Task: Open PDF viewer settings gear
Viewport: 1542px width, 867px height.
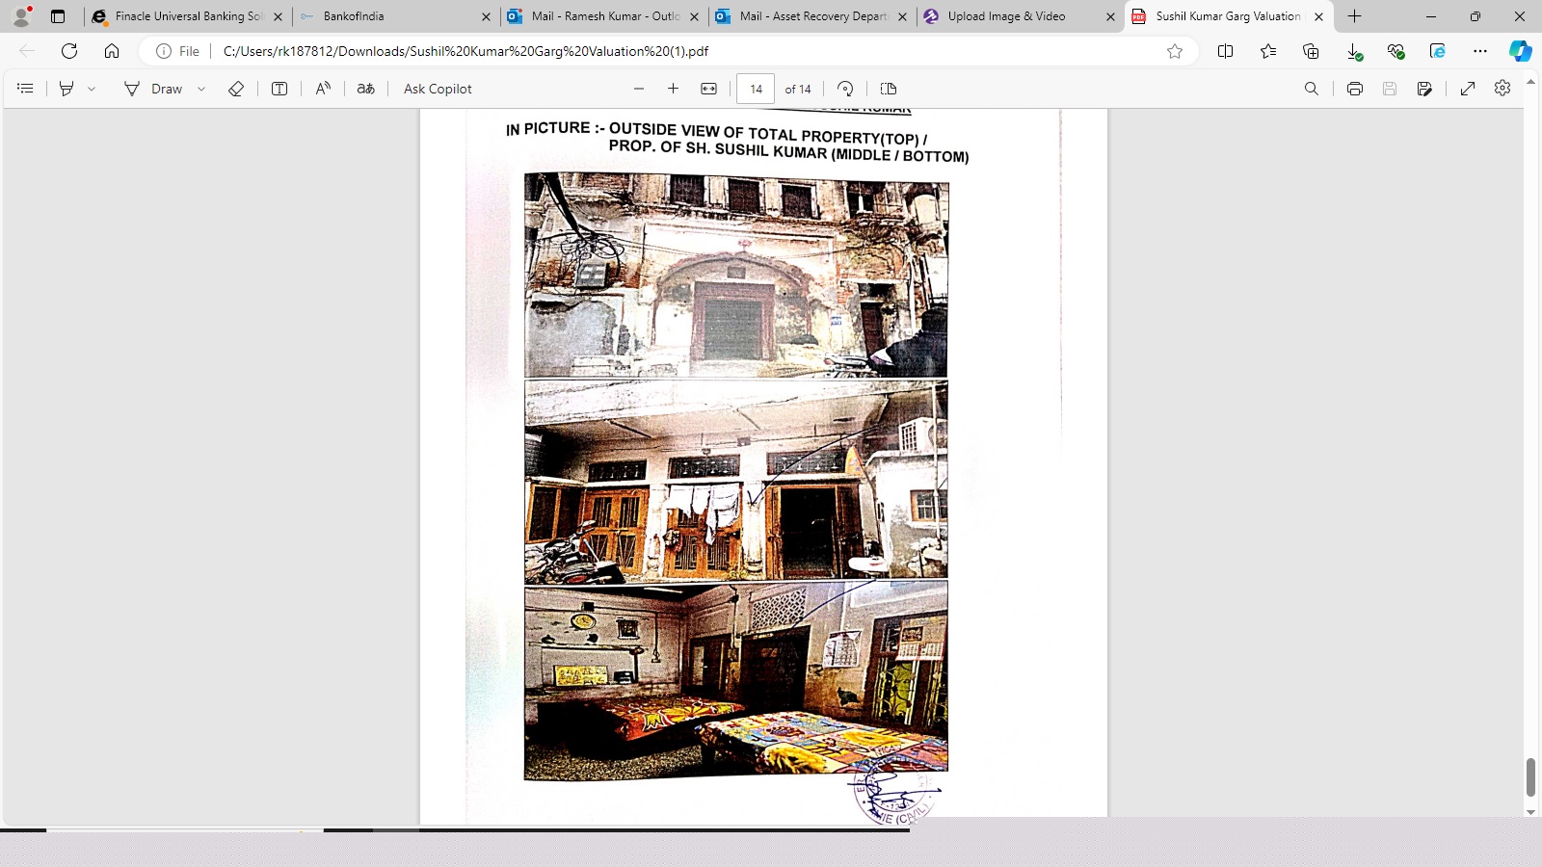Action: [1502, 89]
